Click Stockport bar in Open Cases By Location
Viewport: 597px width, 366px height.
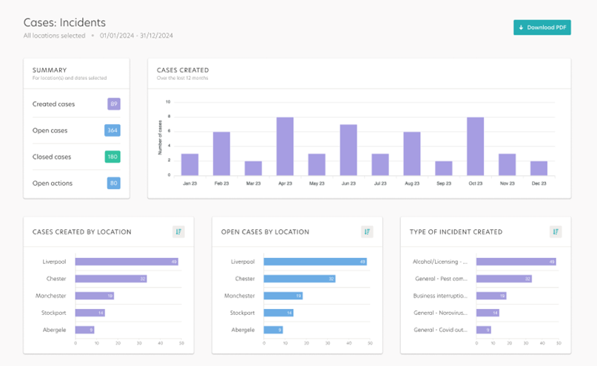point(279,313)
